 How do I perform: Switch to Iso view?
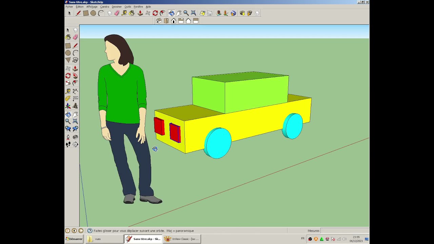(x=159, y=21)
